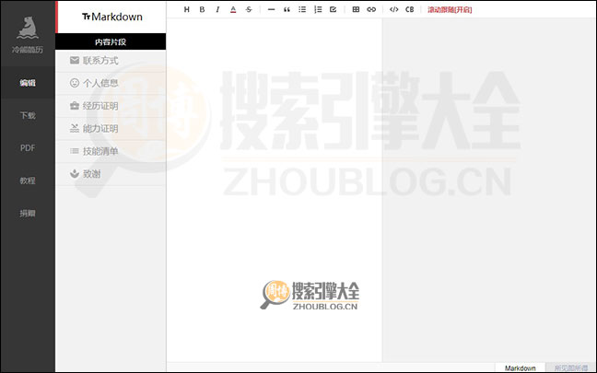Open the PDF section in the left sidebar
The width and height of the screenshot is (597, 373).
28,148
